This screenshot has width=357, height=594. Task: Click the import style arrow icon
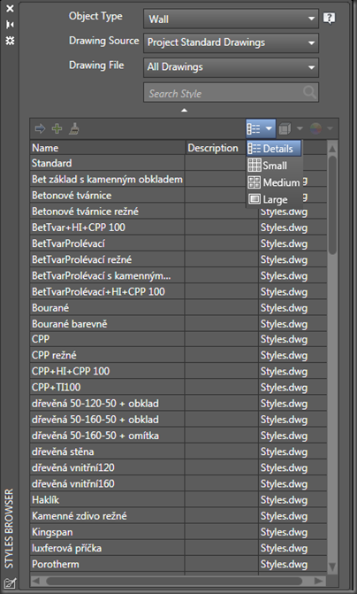(x=40, y=128)
